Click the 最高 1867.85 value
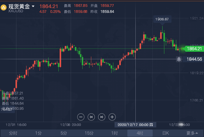 click(x=81, y=6)
